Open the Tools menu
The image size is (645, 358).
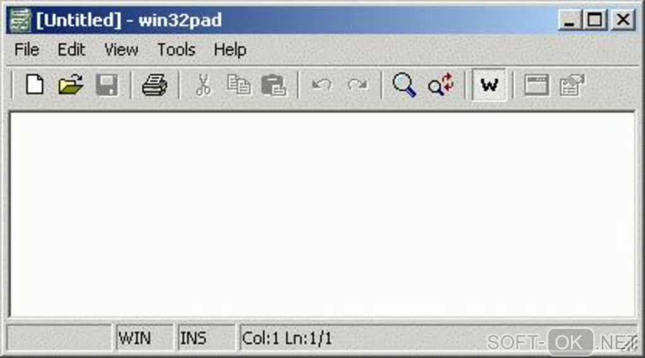176,50
